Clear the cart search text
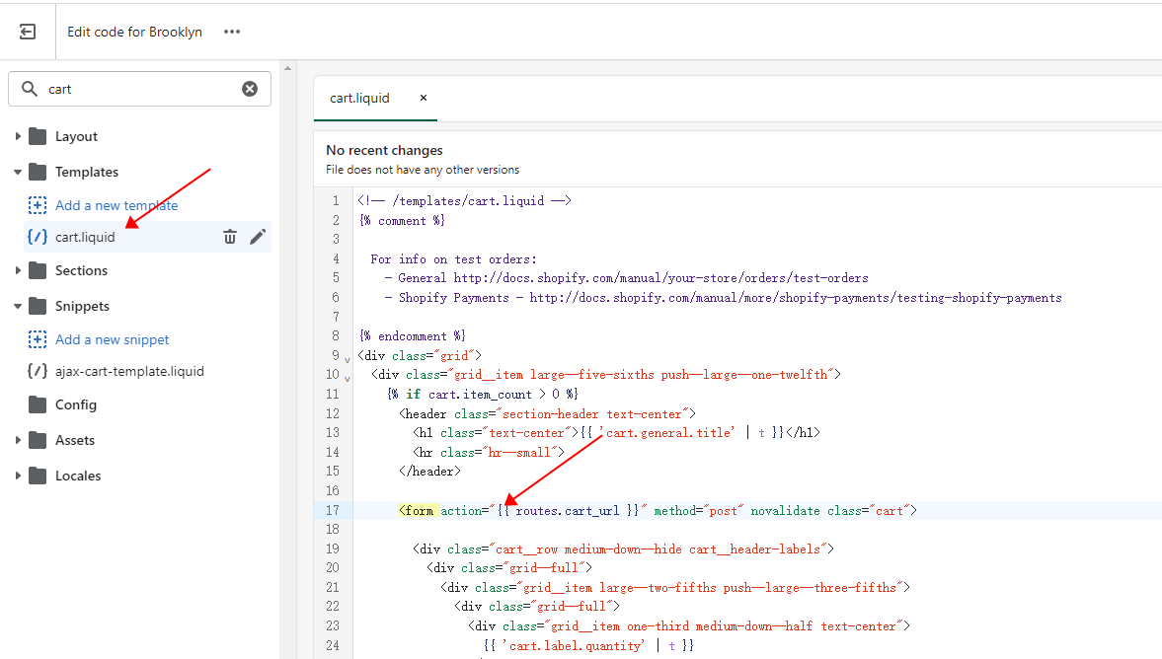 tap(250, 89)
